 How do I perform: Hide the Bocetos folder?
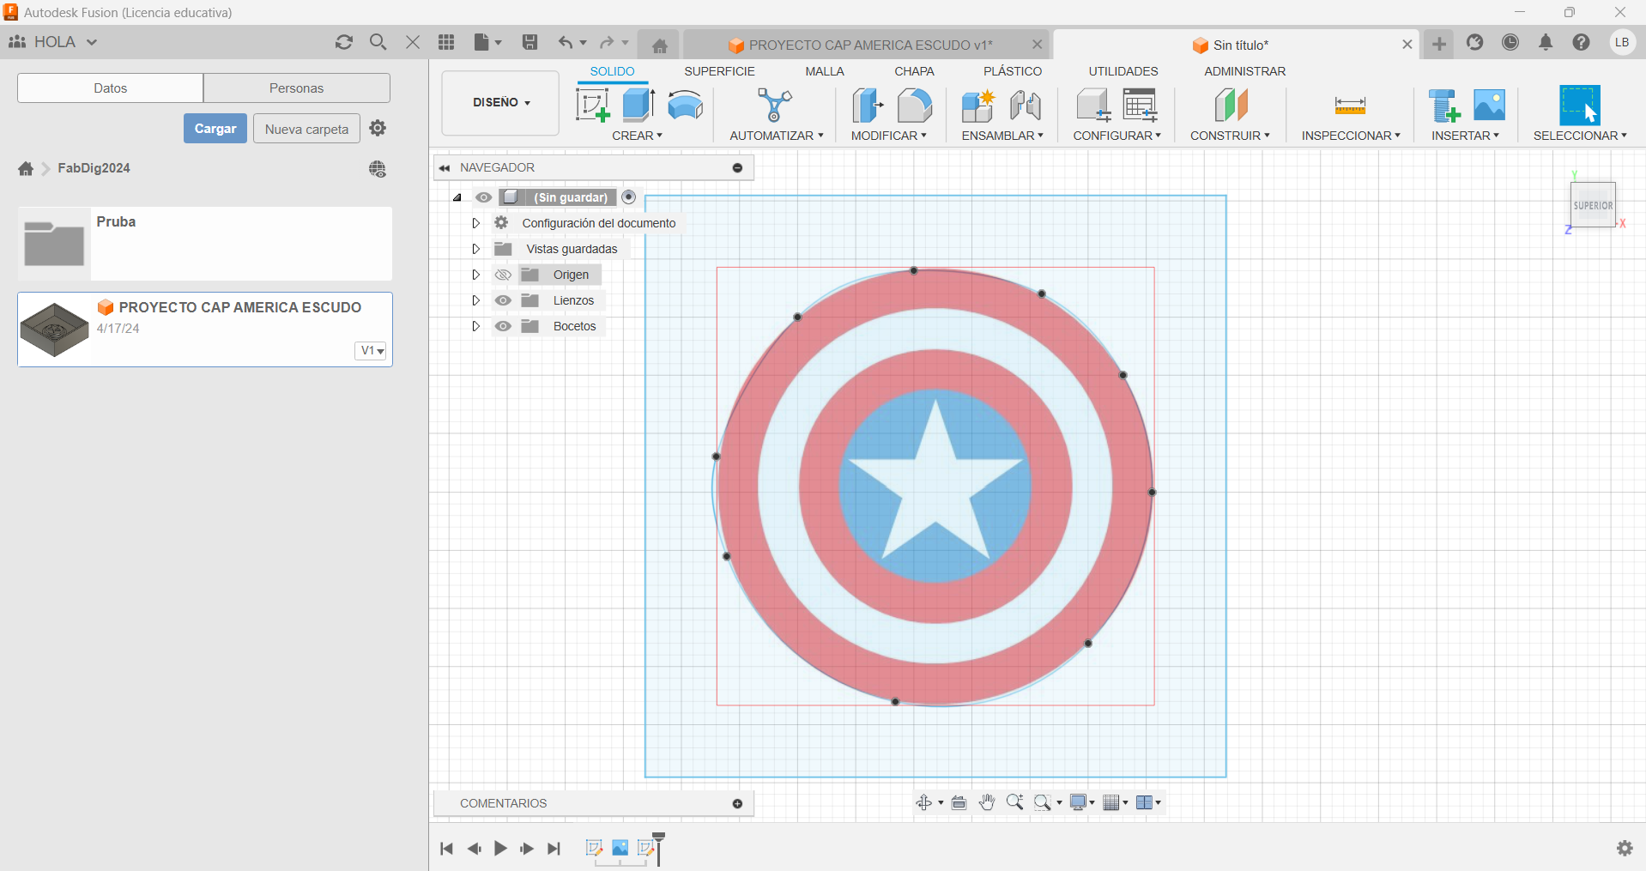coord(503,326)
